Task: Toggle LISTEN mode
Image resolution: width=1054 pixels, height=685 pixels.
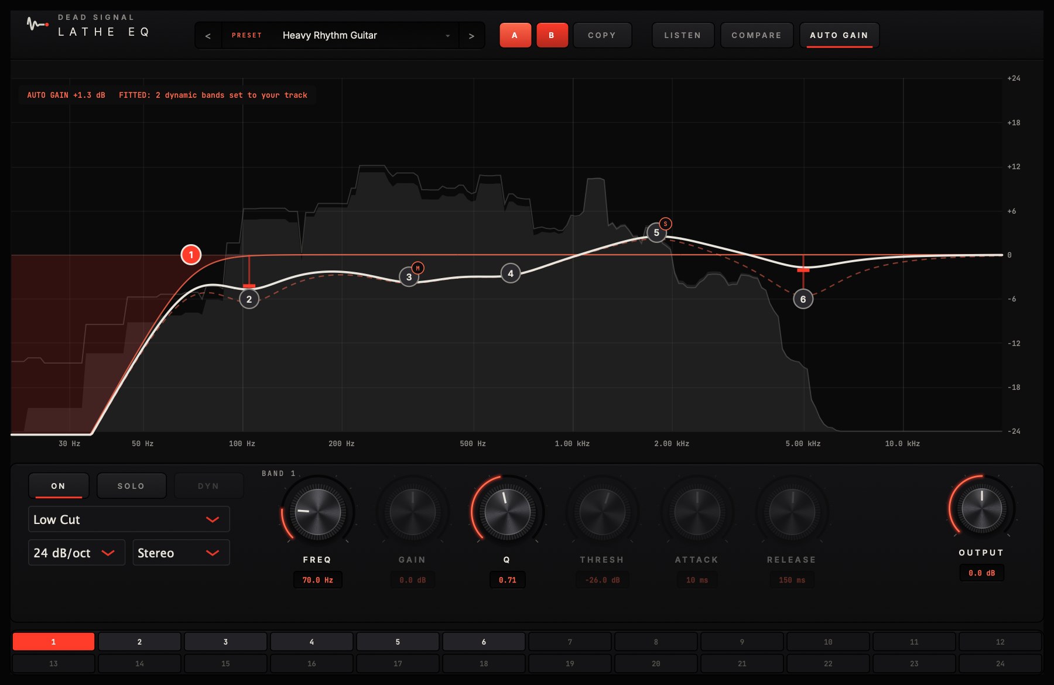Action: coord(683,35)
